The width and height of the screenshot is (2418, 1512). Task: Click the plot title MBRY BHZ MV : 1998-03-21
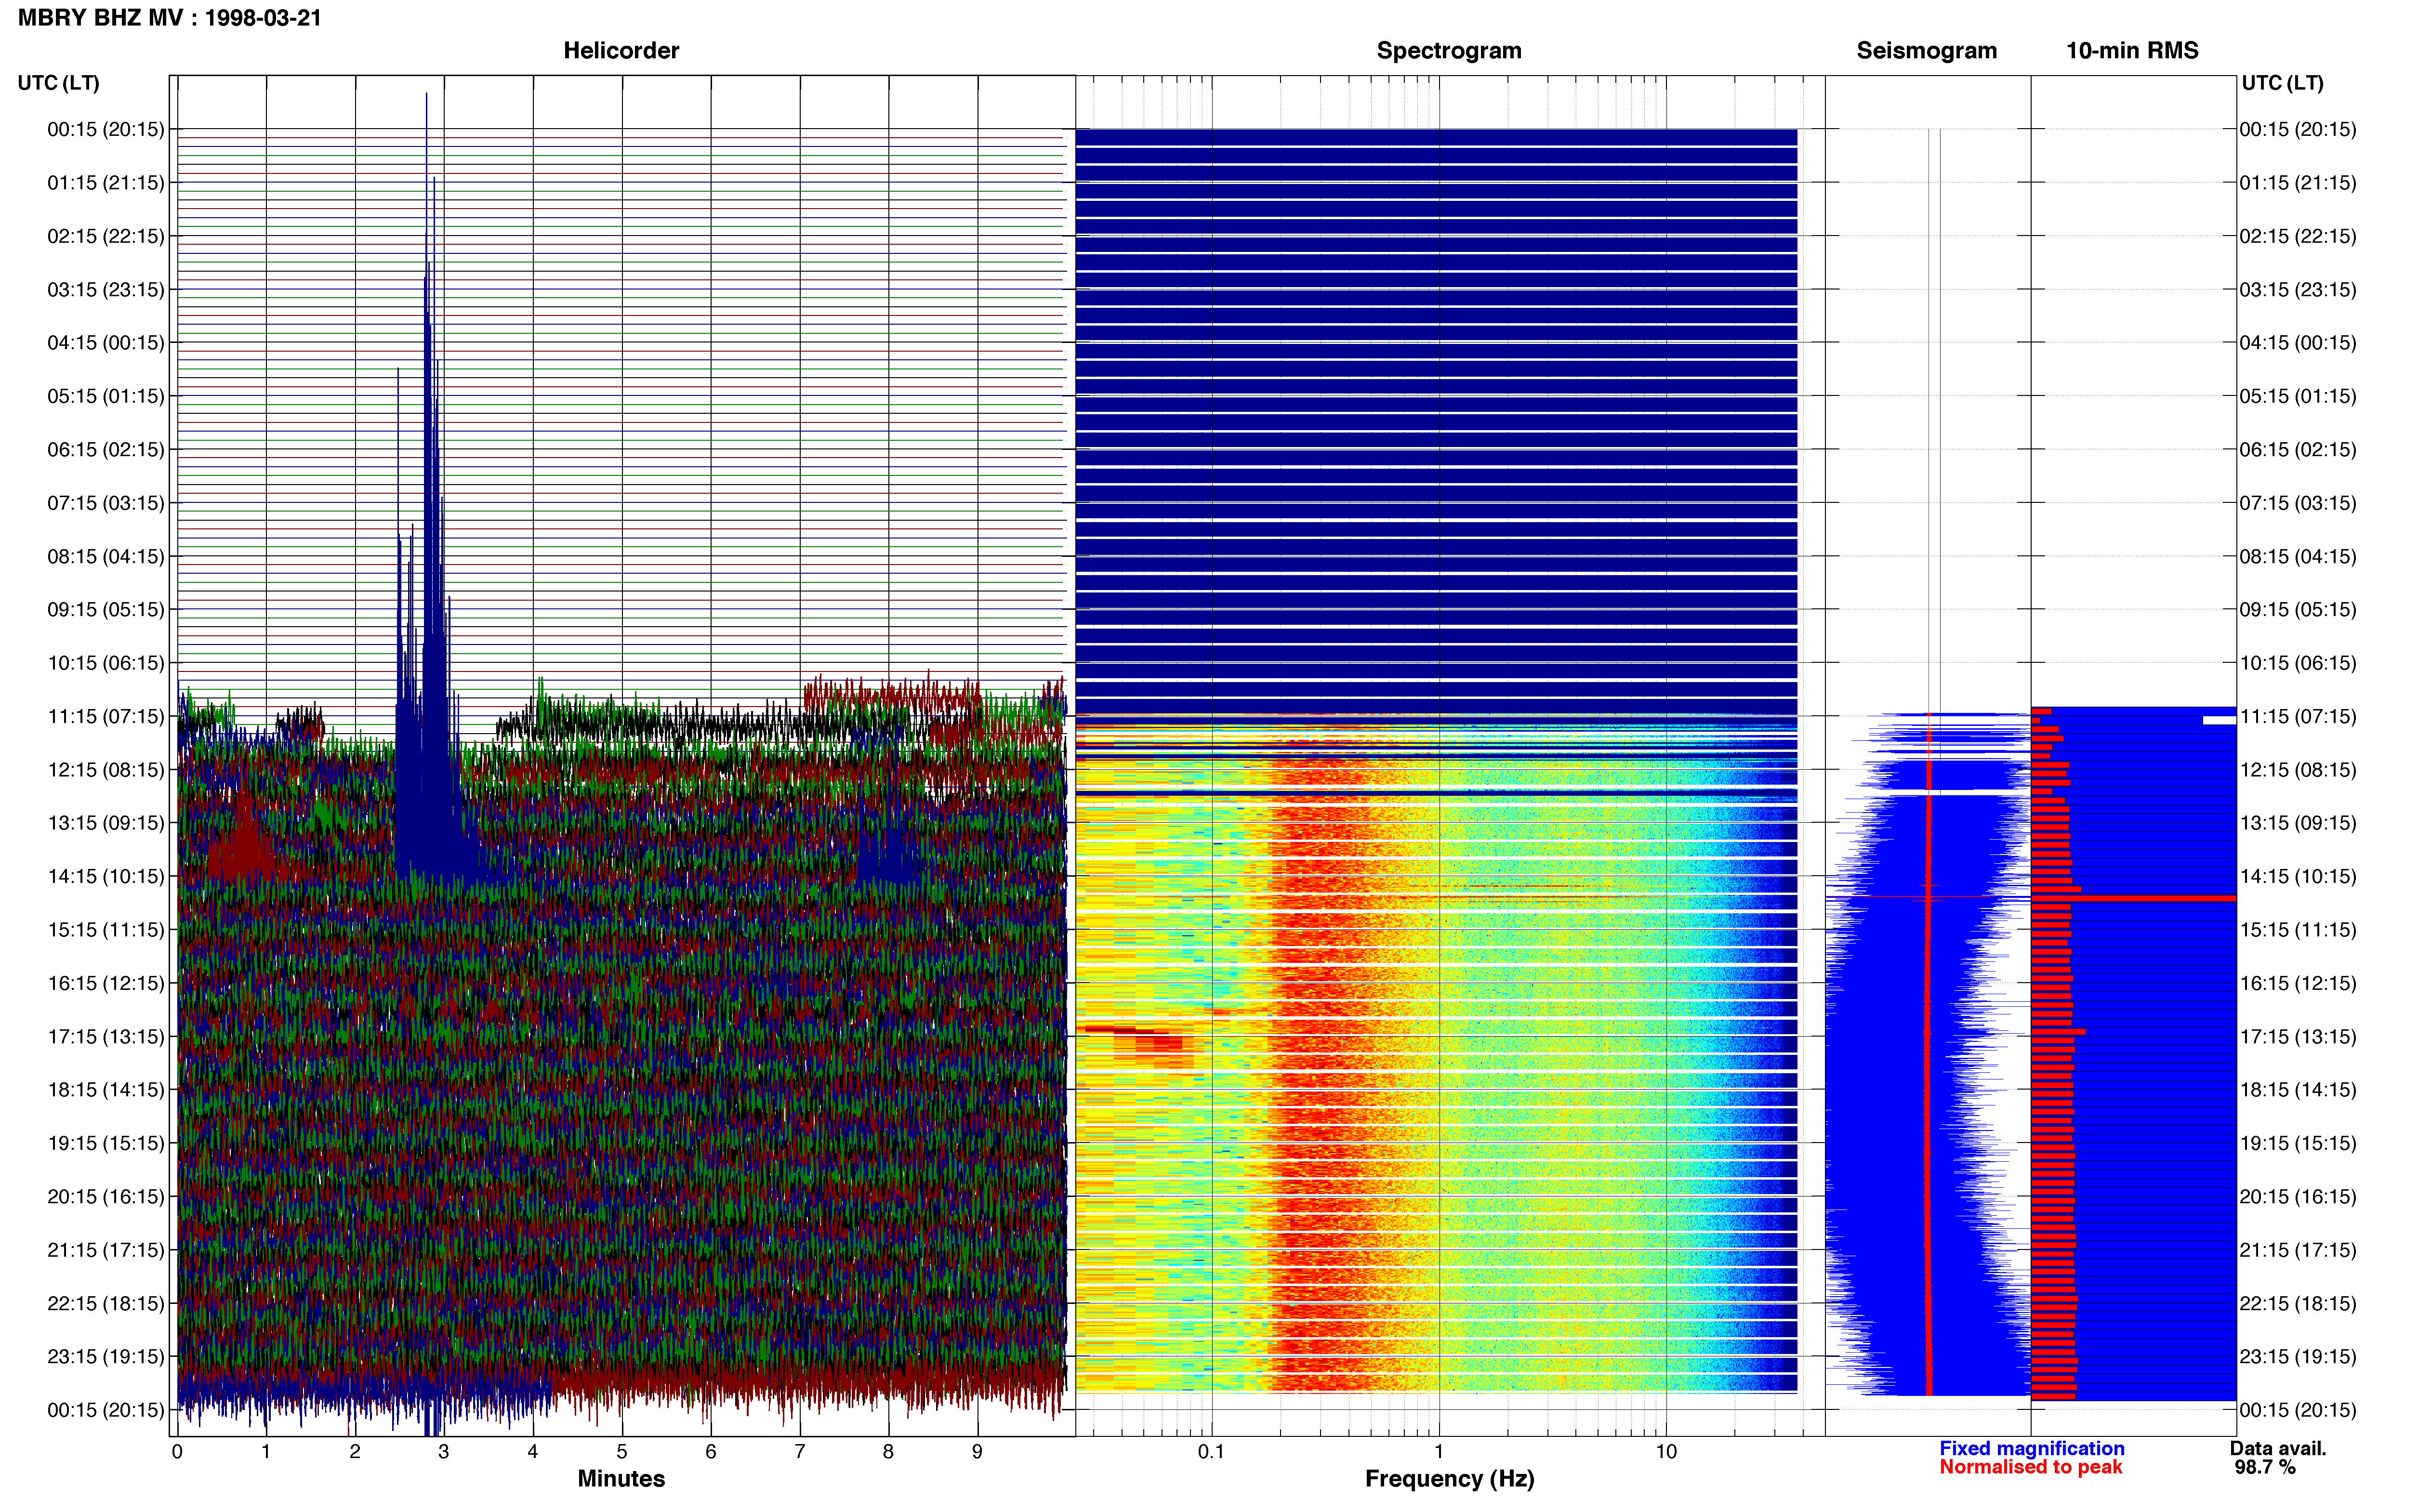coord(170,18)
